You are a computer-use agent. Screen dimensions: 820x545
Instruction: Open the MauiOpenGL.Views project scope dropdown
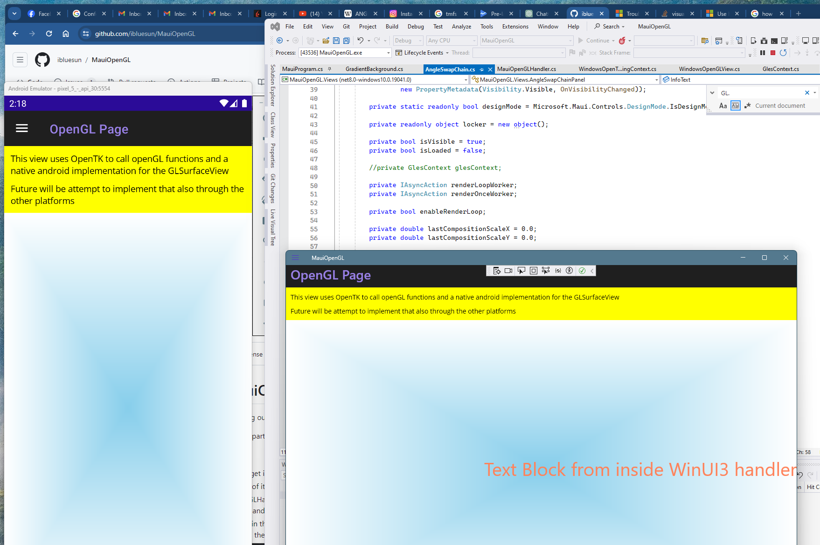[x=375, y=80]
